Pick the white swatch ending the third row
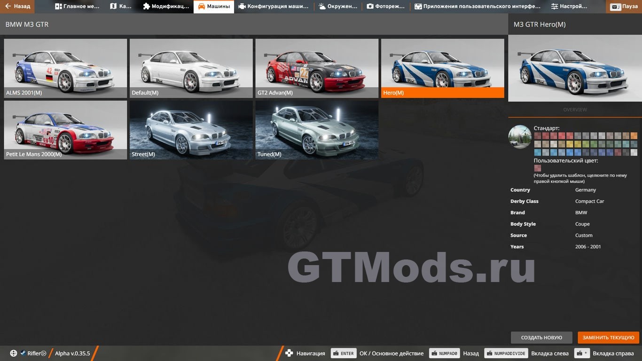The height and width of the screenshot is (361, 642). click(634, 152)
